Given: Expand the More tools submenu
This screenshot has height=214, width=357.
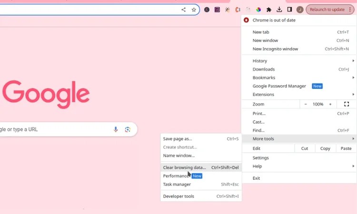Looking at the screenshot, I should coord(299,139).
